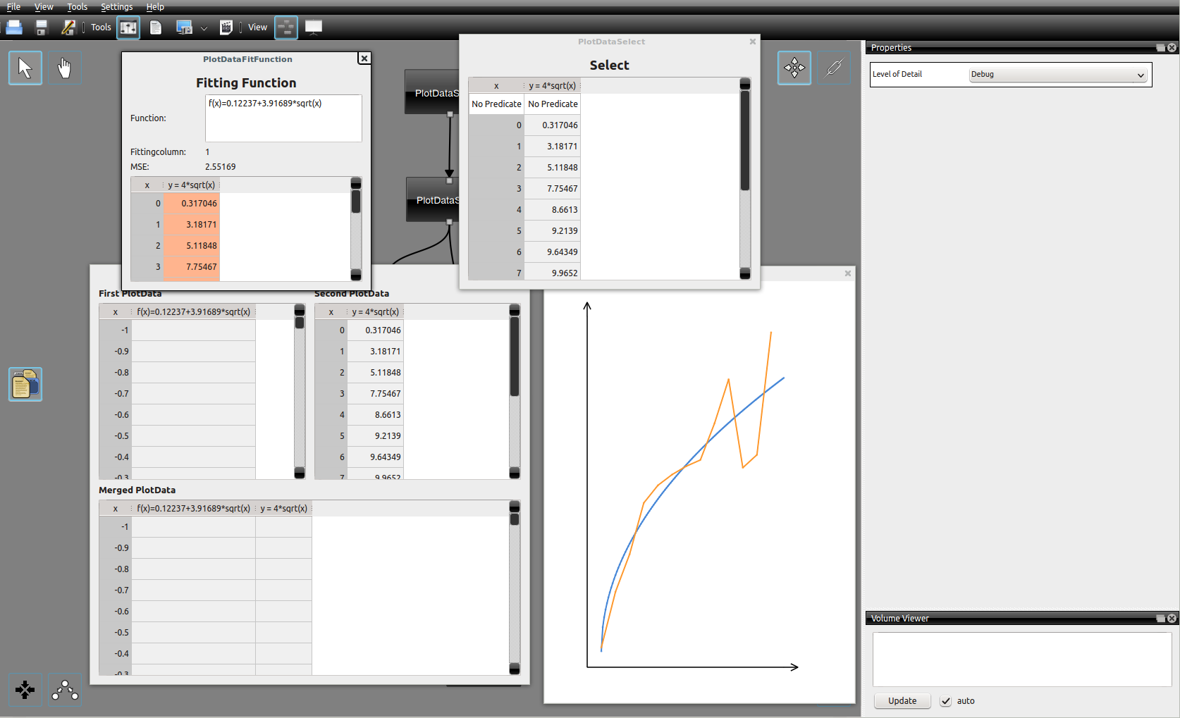
Task: Toggle the auto checkbox in Volume Viewer
Action: [946, 701]
